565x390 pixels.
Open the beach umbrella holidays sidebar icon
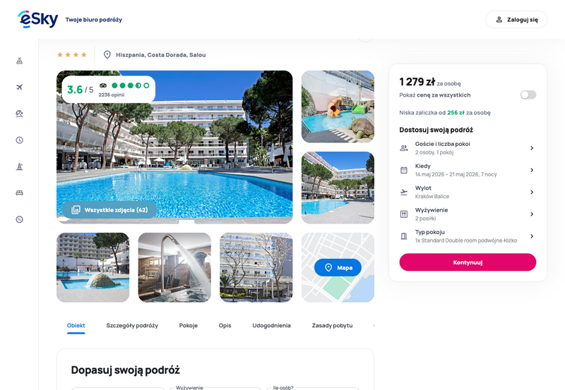[20, 114]
